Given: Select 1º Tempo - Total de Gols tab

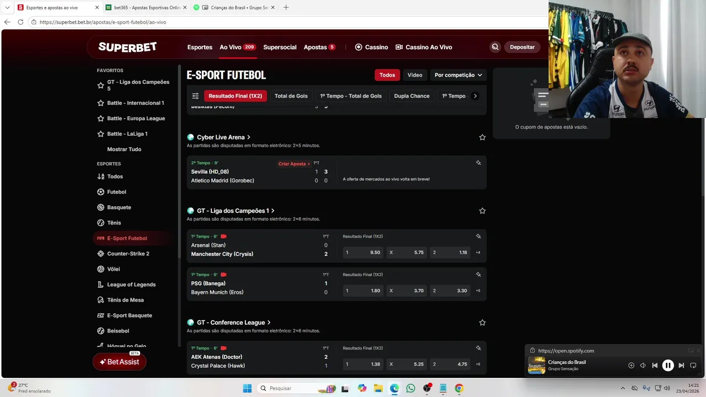Looking at the screenshot, I should [x=351, y=96].
